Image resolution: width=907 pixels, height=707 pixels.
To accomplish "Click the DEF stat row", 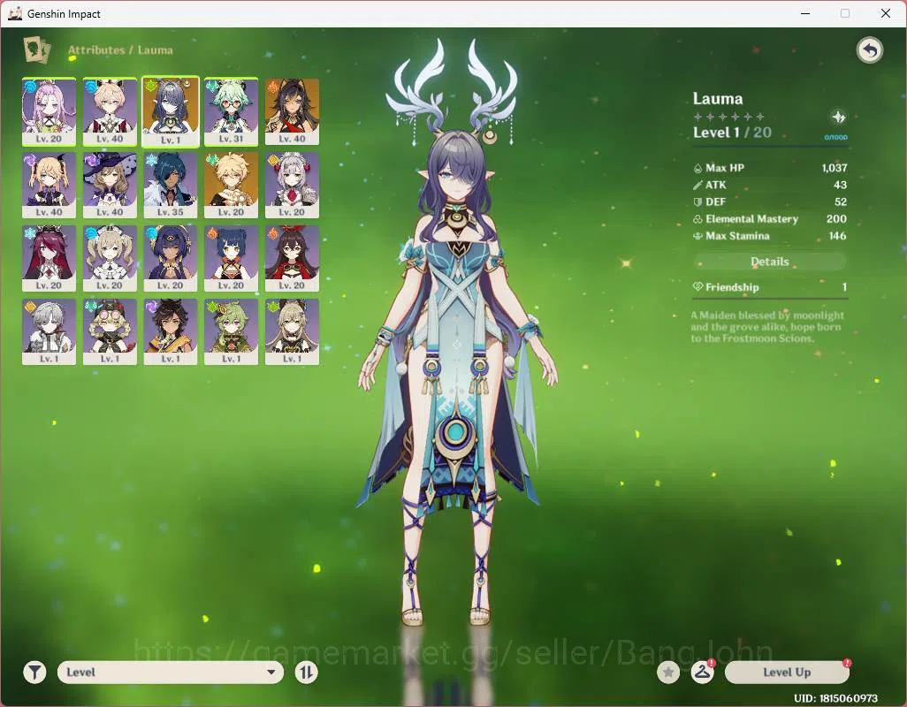I will point(769,201).
